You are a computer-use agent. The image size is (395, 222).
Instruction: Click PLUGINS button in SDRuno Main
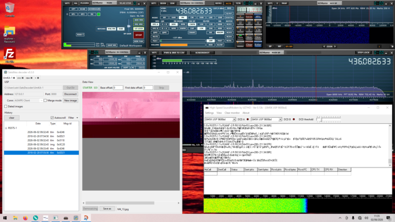84,3
